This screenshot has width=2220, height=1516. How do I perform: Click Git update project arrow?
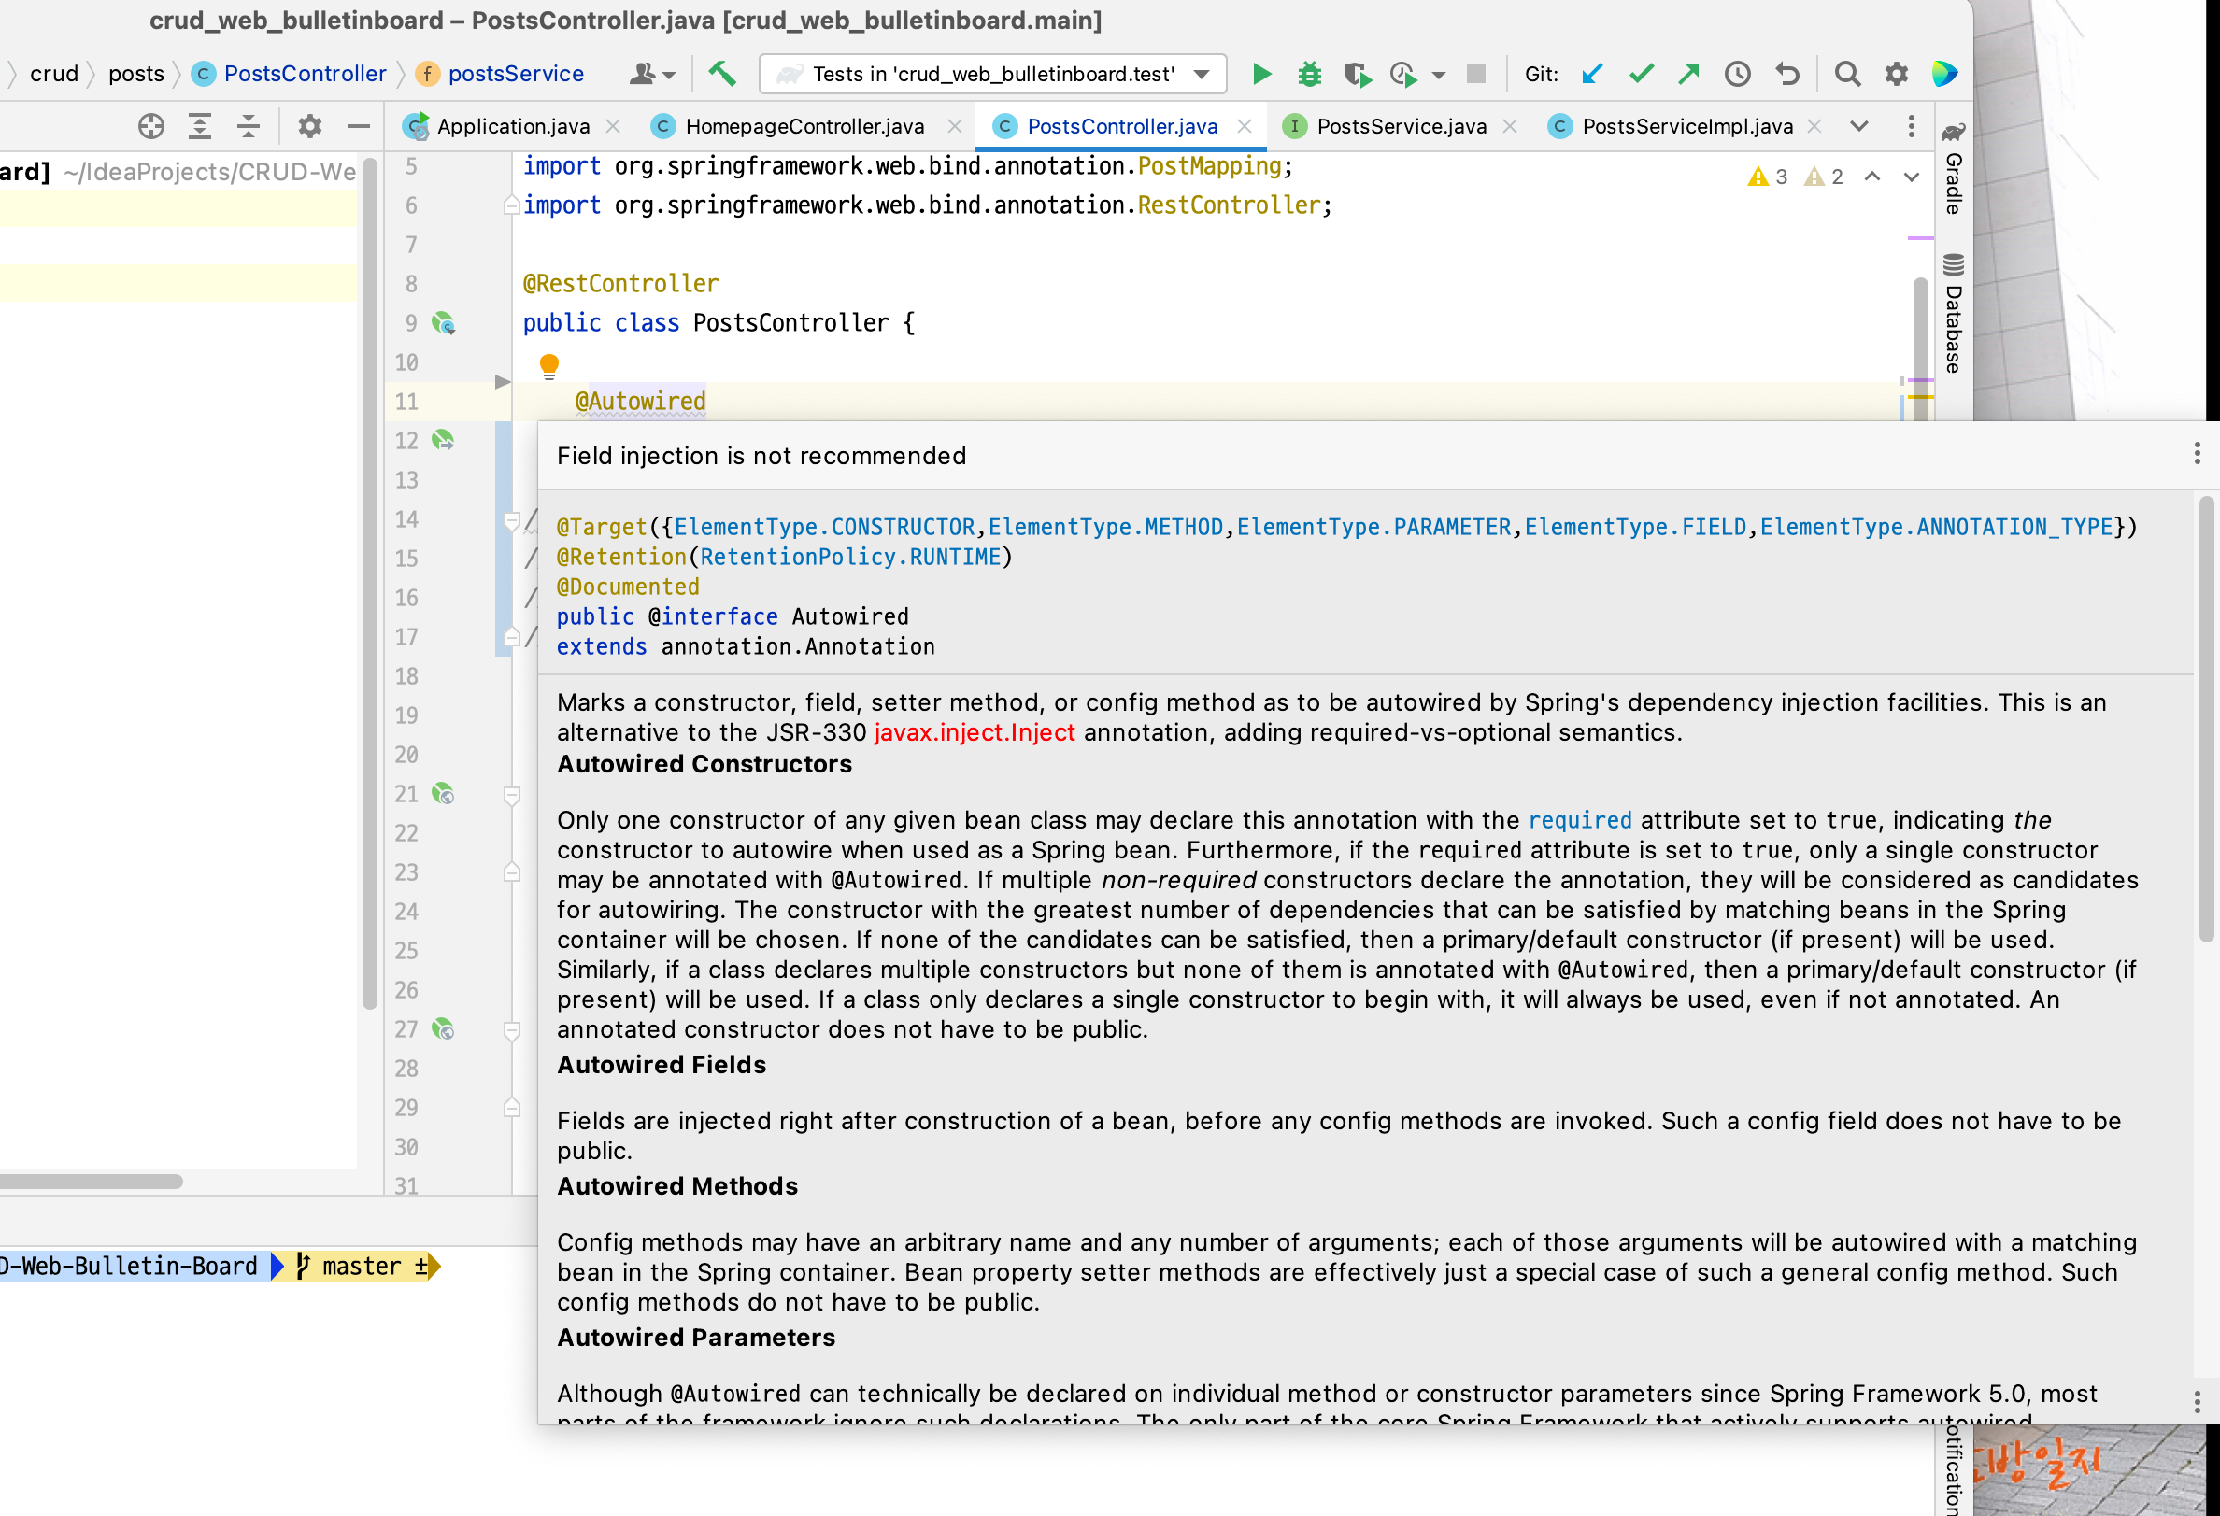[1591, 74]
